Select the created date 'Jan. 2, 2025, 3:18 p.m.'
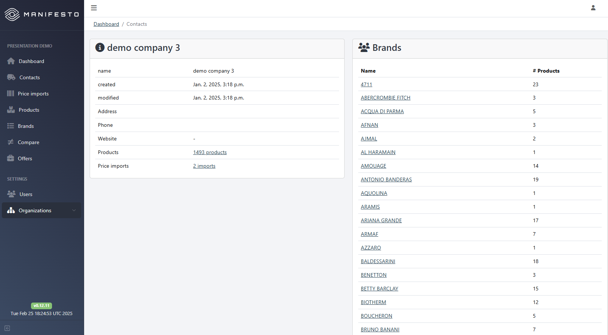 [218, 84]
